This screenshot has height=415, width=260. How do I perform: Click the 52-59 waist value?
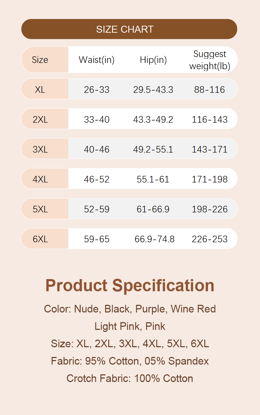pyautogui.click(x=97, y=209)
